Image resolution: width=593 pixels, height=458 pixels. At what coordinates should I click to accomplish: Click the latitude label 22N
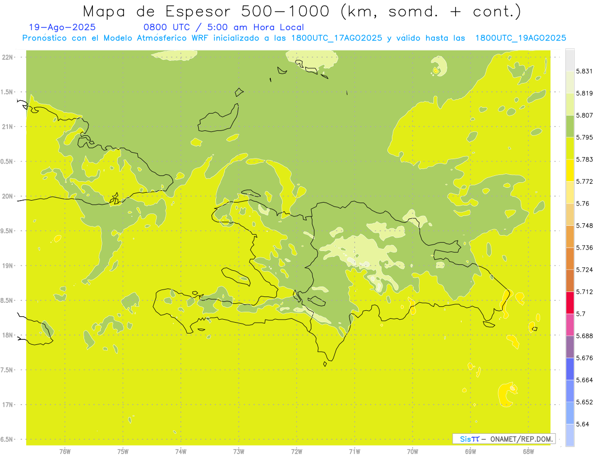point(7,57)
